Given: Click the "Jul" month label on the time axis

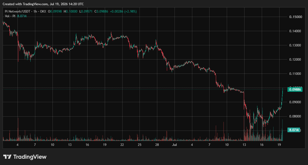Looking at the screenshot, I should tap(175, 145).
